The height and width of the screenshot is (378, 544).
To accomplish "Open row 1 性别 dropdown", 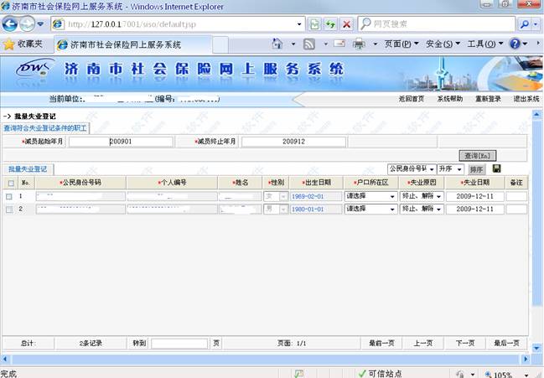I will tap(276, 197).
